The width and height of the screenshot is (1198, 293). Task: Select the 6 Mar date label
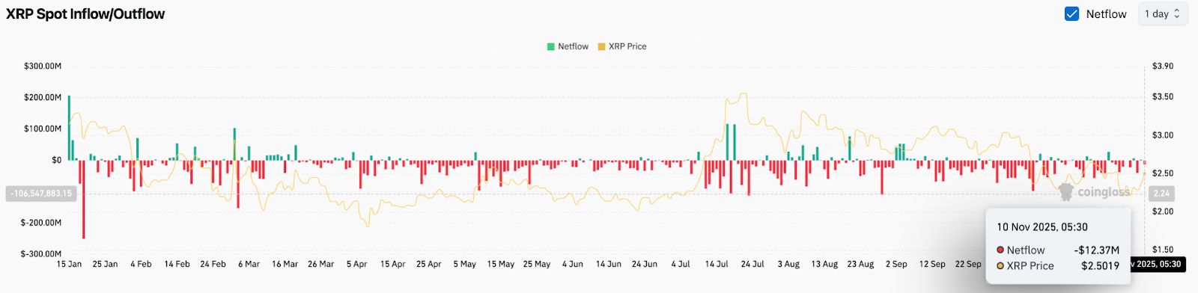tap(249, 264)
